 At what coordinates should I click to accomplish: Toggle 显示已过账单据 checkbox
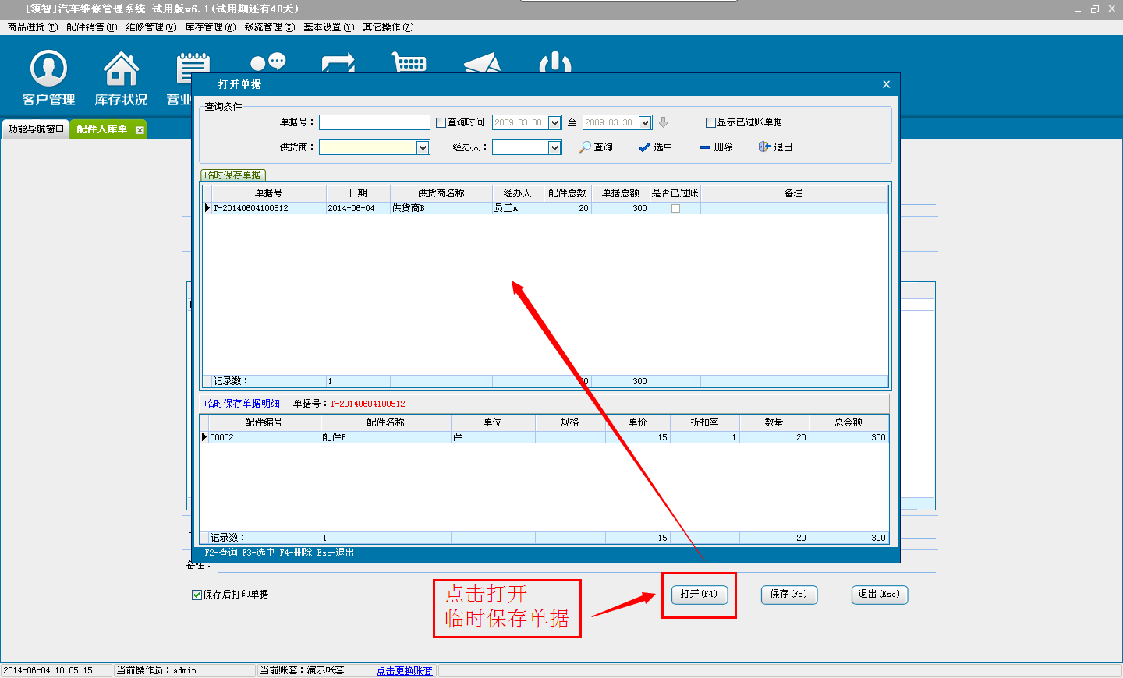tap(710, 122)
